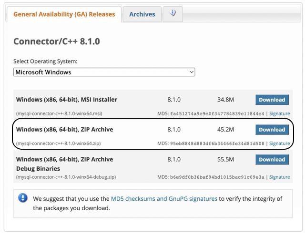Viewport: 305px width, 236px height.
Task: Follow MD5 checksums and GnuPG signatures link
Action: pos(164,198)
